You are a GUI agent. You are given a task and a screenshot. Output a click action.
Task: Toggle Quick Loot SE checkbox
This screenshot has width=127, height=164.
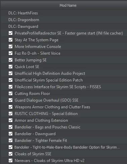point(11,67)
